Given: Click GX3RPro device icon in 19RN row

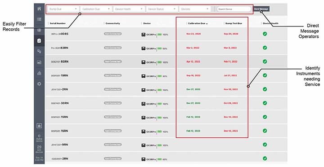Looking at the screenshot, I should point(144,76).
